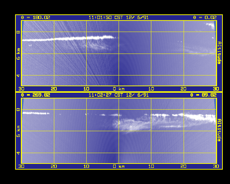Click the θ = 89.82 angle label
The image size is (230, 184).
(203, 95)
